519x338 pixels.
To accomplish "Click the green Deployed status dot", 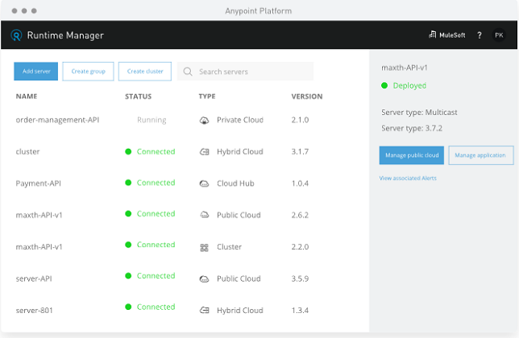I will (384, 85).
